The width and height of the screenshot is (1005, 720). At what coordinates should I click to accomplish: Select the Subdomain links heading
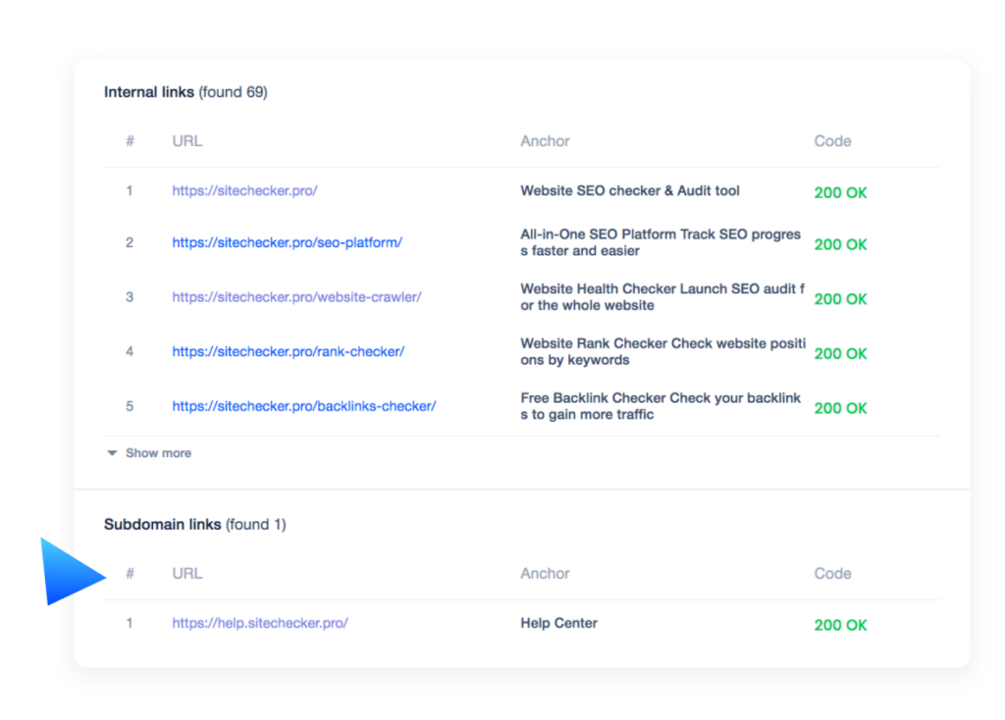162,525
